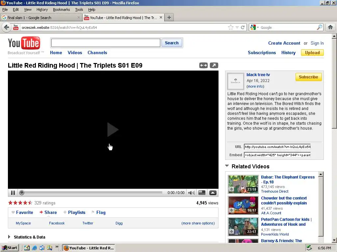This screenshot has width=337, height=252.
Task: Click the video URL text field
Action: (x=277, y=147)
